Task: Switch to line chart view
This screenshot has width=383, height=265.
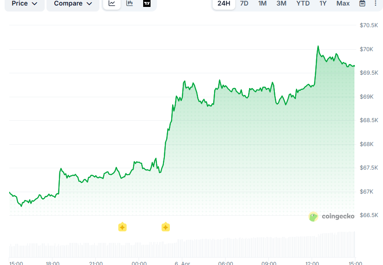Action: (x=112, y=4)
